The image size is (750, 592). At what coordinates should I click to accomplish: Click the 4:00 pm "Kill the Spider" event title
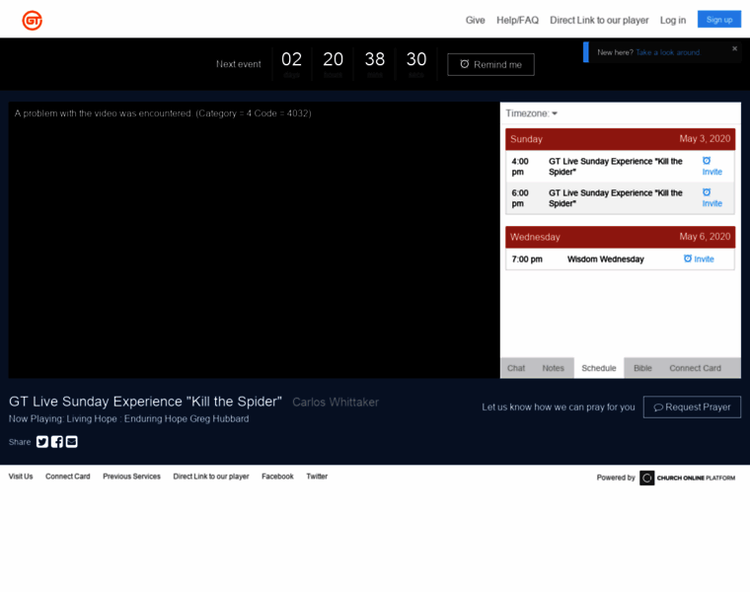(615, 167)
